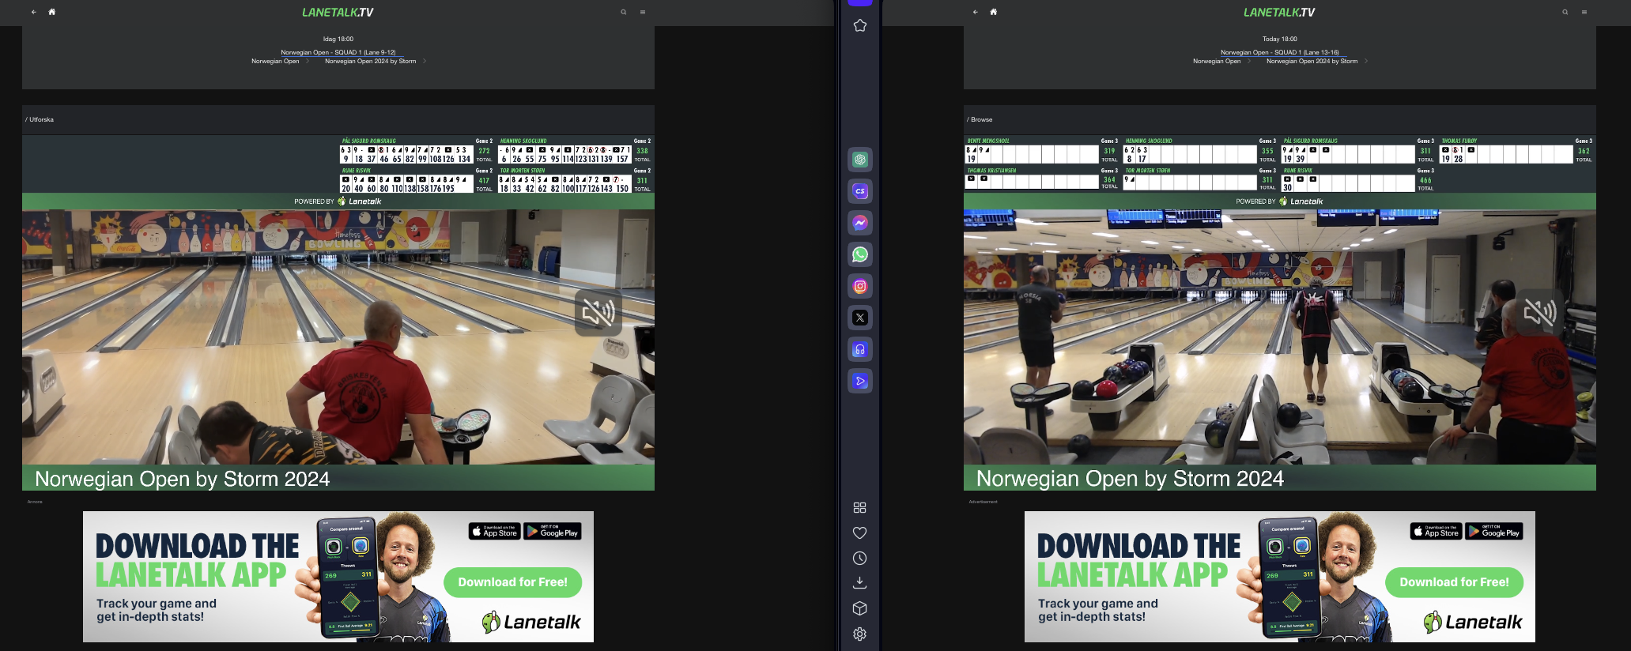This screenshot has height=651, width=1631.
Task: Open the star bookmark icon in sidebar
Action: pyautogui.click(x=860, y=25)
